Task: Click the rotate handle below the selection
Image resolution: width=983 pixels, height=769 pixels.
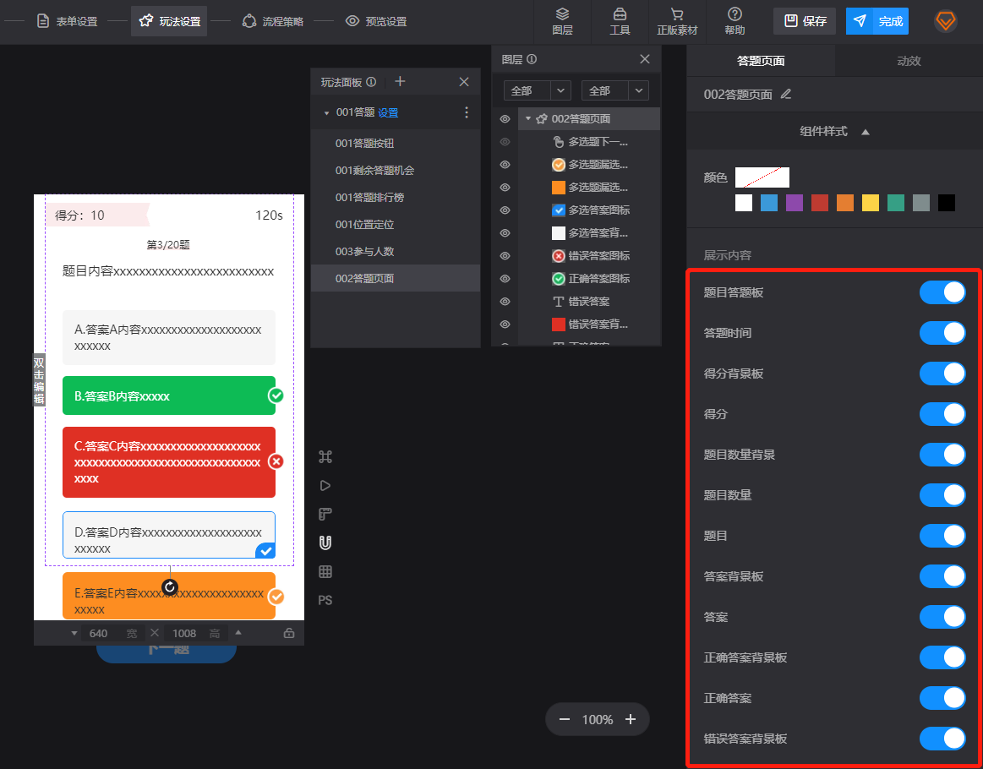Action: pyautogui.click(x=170, y=587)
